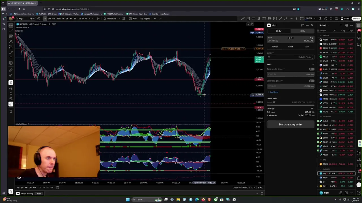The height and width of the screenshot is (203, 362).
Task: Open go-to-date calendar icon
Action: click(x=57, y=187)
